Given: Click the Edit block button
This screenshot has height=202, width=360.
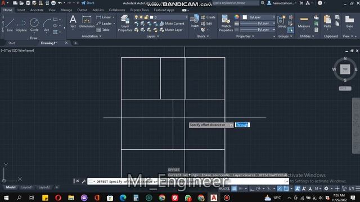Looking at the screenshot, I should coord(206,24).
